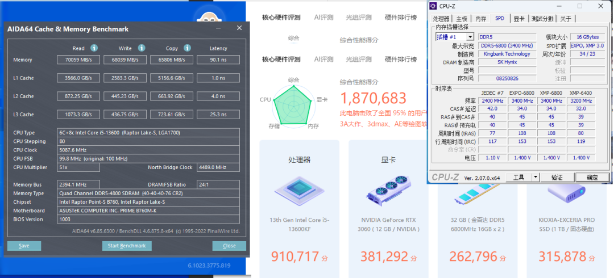Click the version text 6.1023.3775.819
Screen dimensions: 614x278
coord(209,266)
